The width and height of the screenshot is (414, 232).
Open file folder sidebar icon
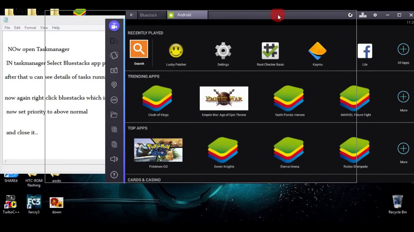(114, 114)
